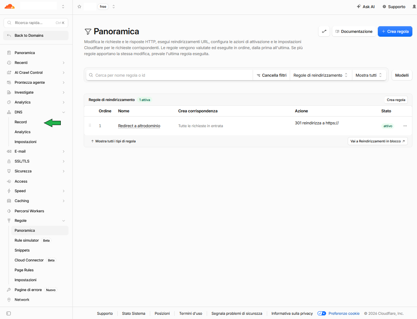The width and height of the screenshot is (417, 319).
Task: Open the three-dot menu for redirect rule
Action: pyautogui.click(x=405, y=126)
